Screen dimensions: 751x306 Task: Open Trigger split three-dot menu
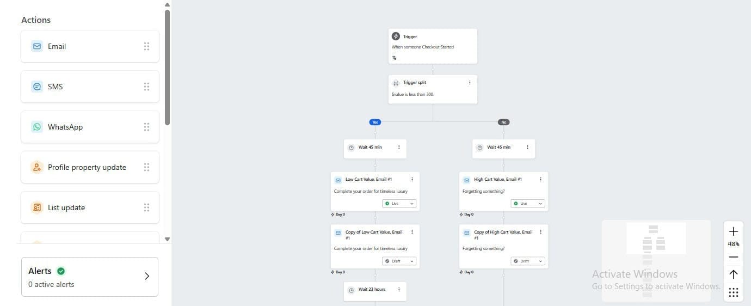point(470,83)
